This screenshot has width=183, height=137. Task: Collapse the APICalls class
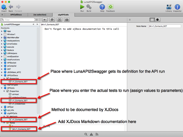[2, 88]
